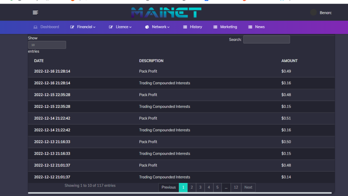Screen dimensions: 348x196
Task: Select the $0.49 amount cell
Action: coord(286,71)
